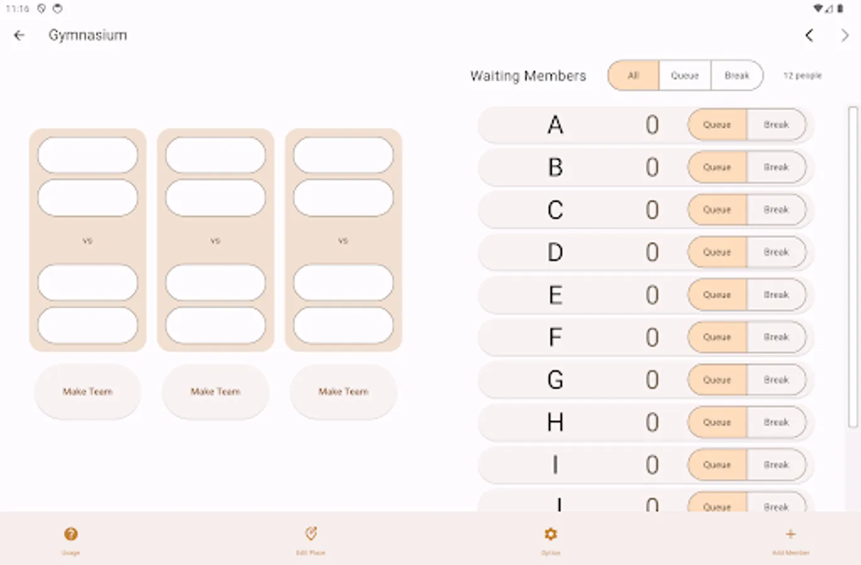
Task: Click the top empty slot of the third court
Action: [343, 154]
